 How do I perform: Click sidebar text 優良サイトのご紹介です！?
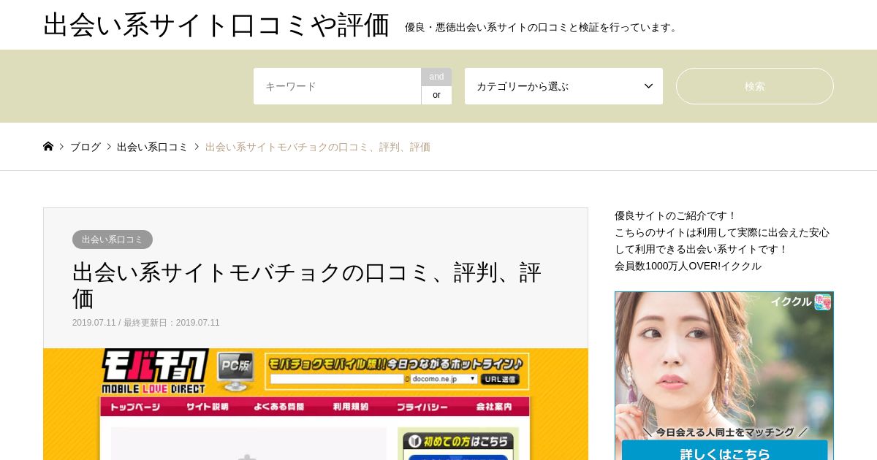pyautogui.click(x=676, y=215)
